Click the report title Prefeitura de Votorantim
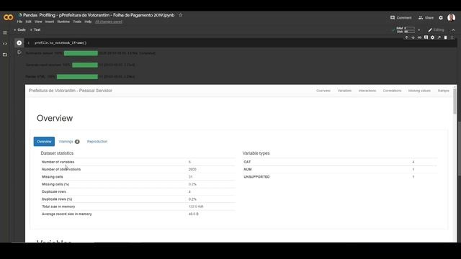This screenshot has height=259, width=461. (71, 91)
